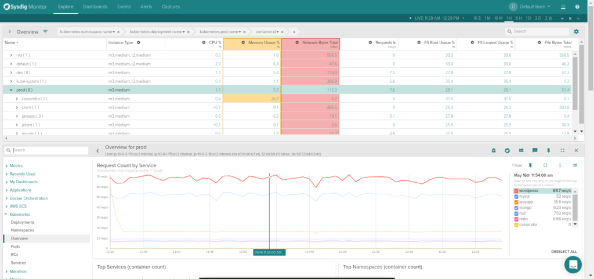The image size is (594, 279).
Task: Expand the kube-system ( 1 ) row
Action: click(11, 81)
